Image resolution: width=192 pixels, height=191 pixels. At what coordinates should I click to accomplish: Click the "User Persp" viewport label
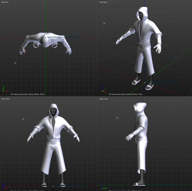(x=103, y=2)
